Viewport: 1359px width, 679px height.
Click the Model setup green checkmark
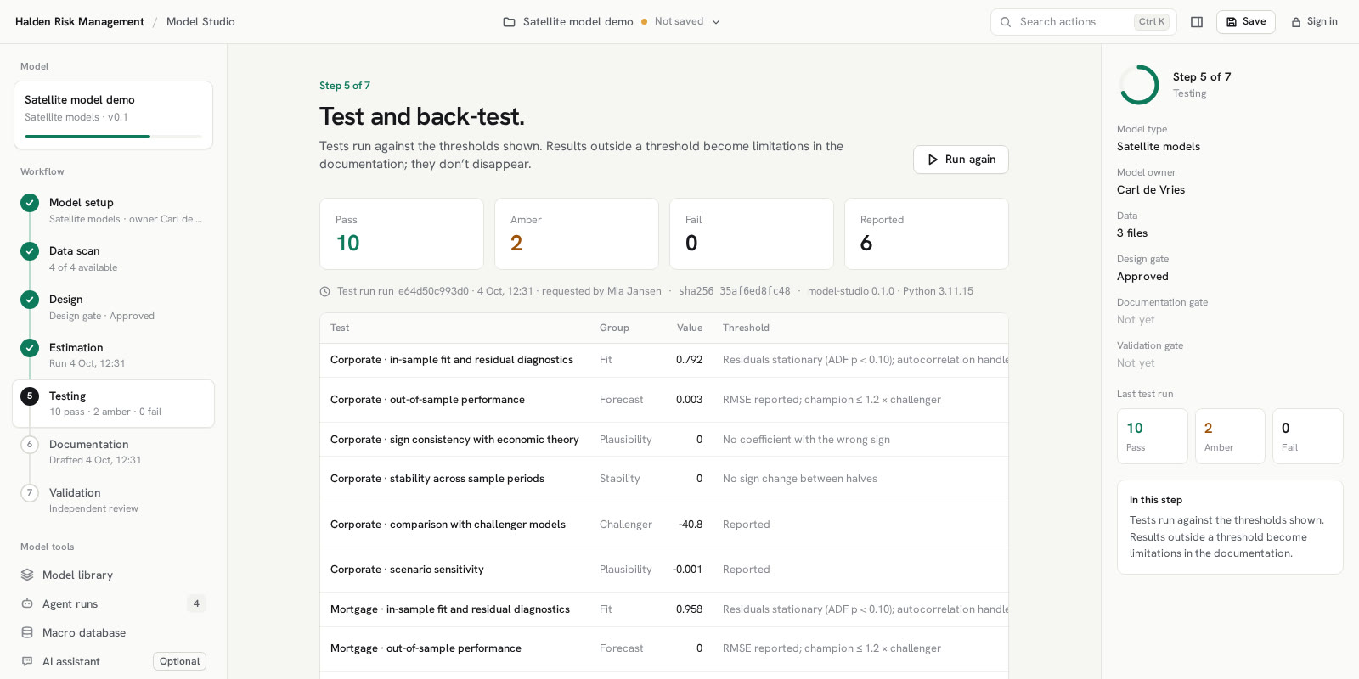pyautogui.click(x=30, y=203)
